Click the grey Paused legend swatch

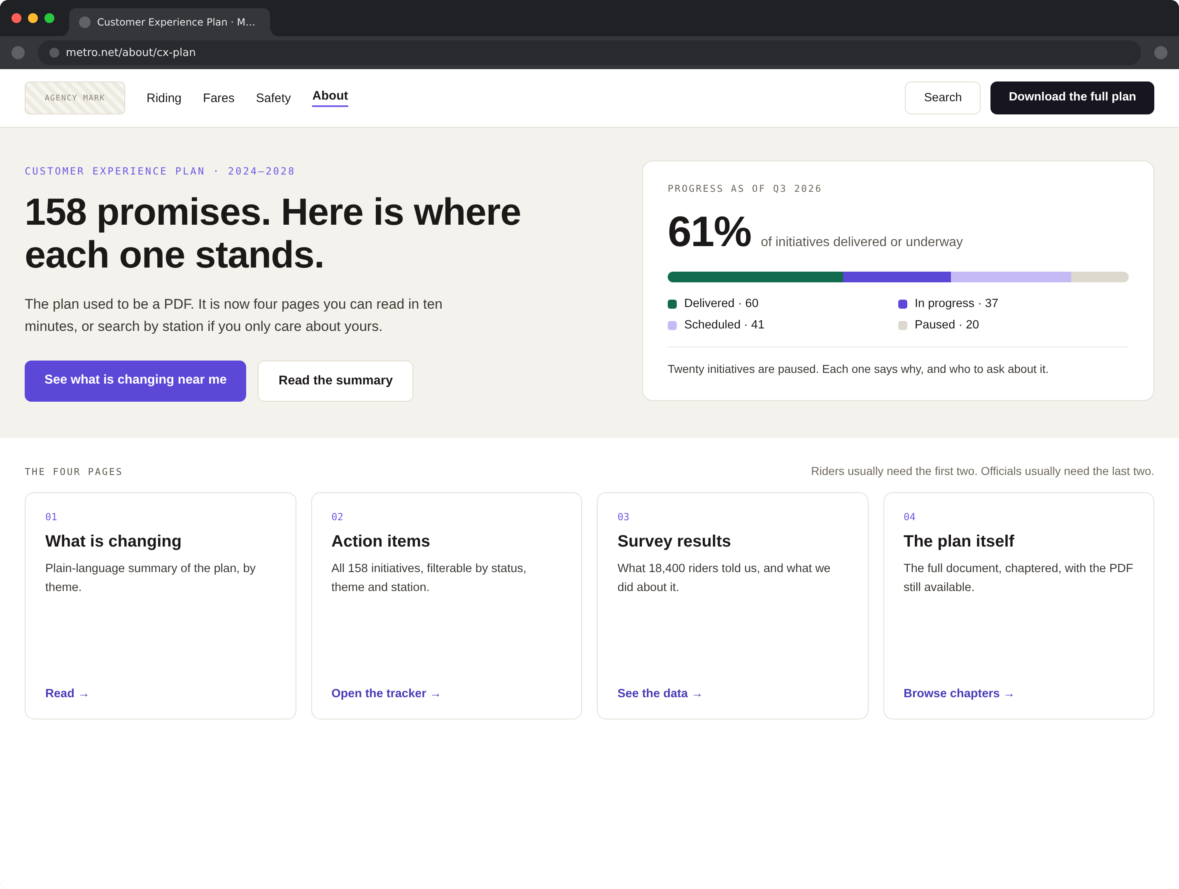902,325
